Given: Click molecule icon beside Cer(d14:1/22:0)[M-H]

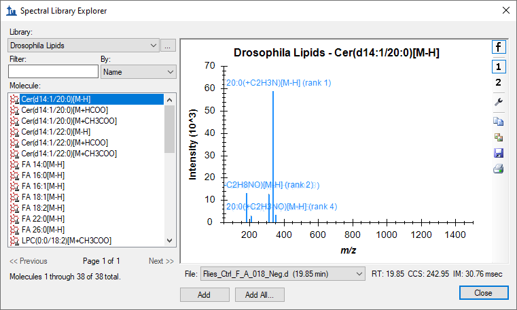Looking at the screenshot, I should pyautogui.click(x=14, y=132).
